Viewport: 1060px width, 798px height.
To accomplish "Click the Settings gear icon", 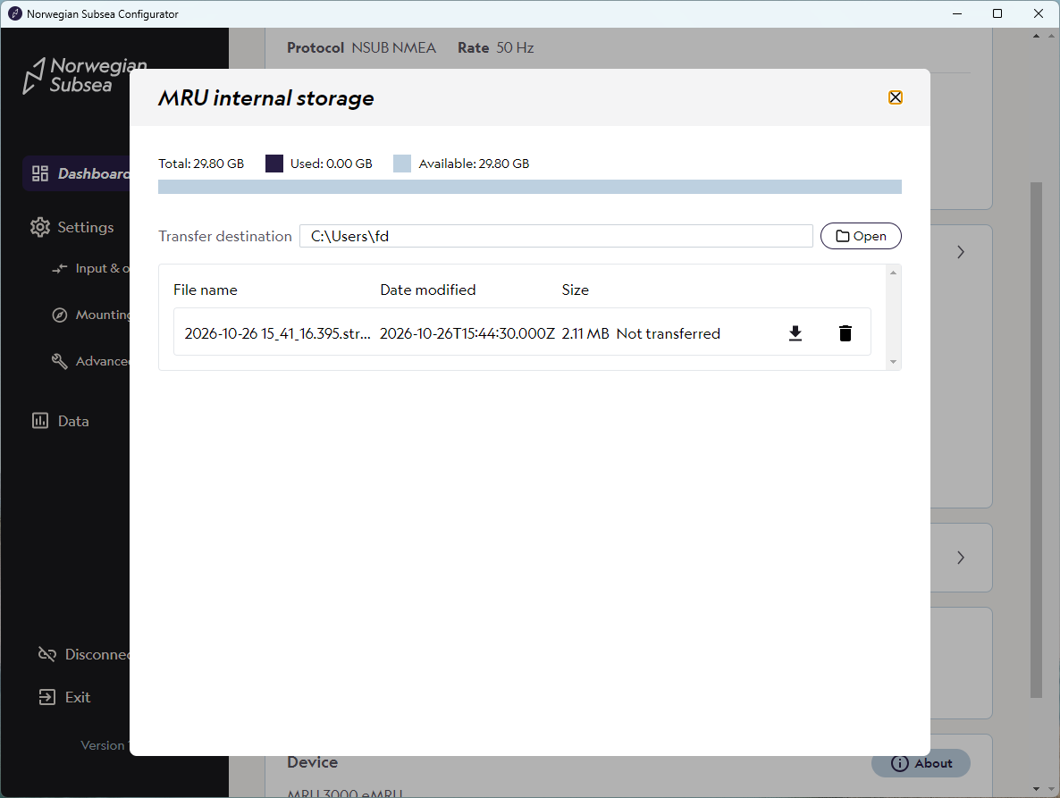I will pyautogui.click(x=40, y=227).
